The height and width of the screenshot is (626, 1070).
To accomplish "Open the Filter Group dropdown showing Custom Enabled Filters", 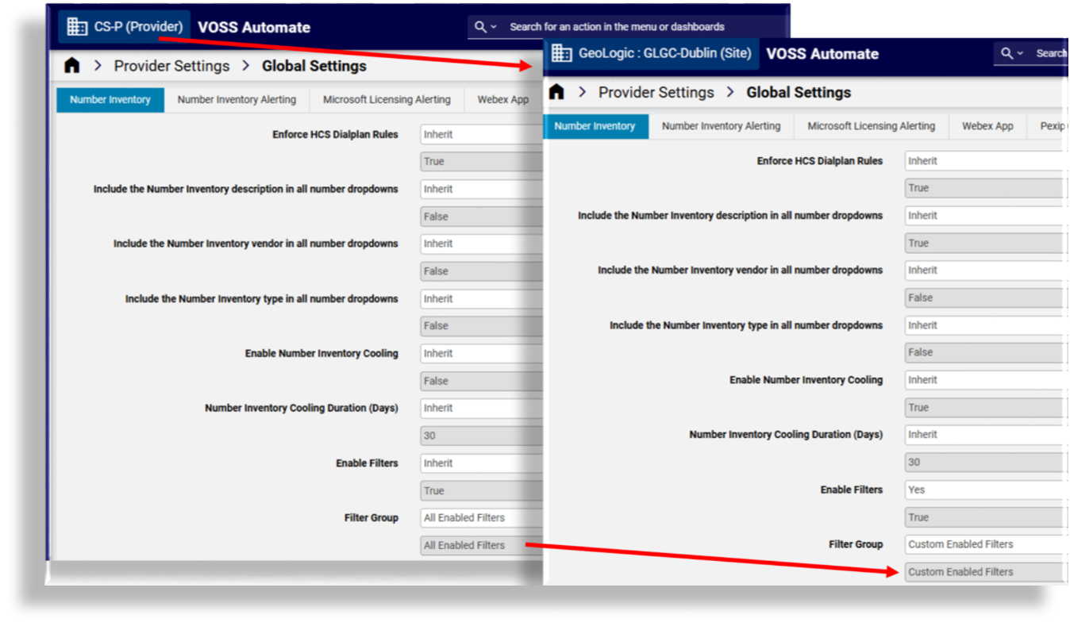I will point(984,544).
